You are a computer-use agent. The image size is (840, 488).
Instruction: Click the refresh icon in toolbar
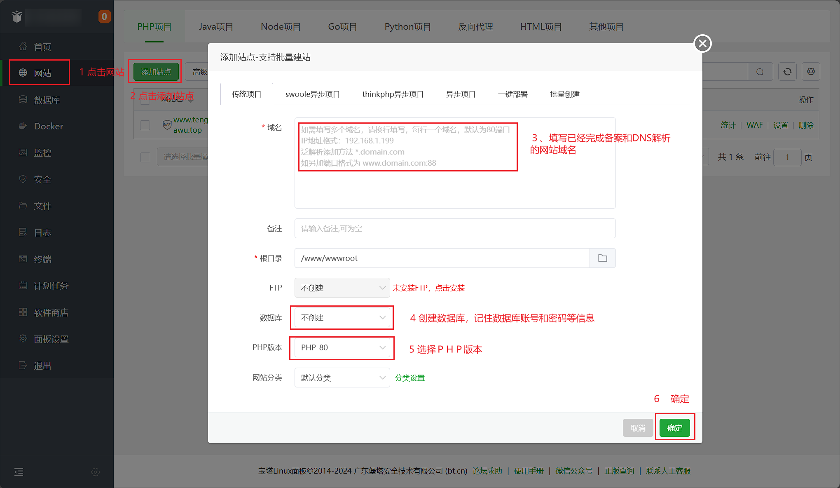(787, 72)
